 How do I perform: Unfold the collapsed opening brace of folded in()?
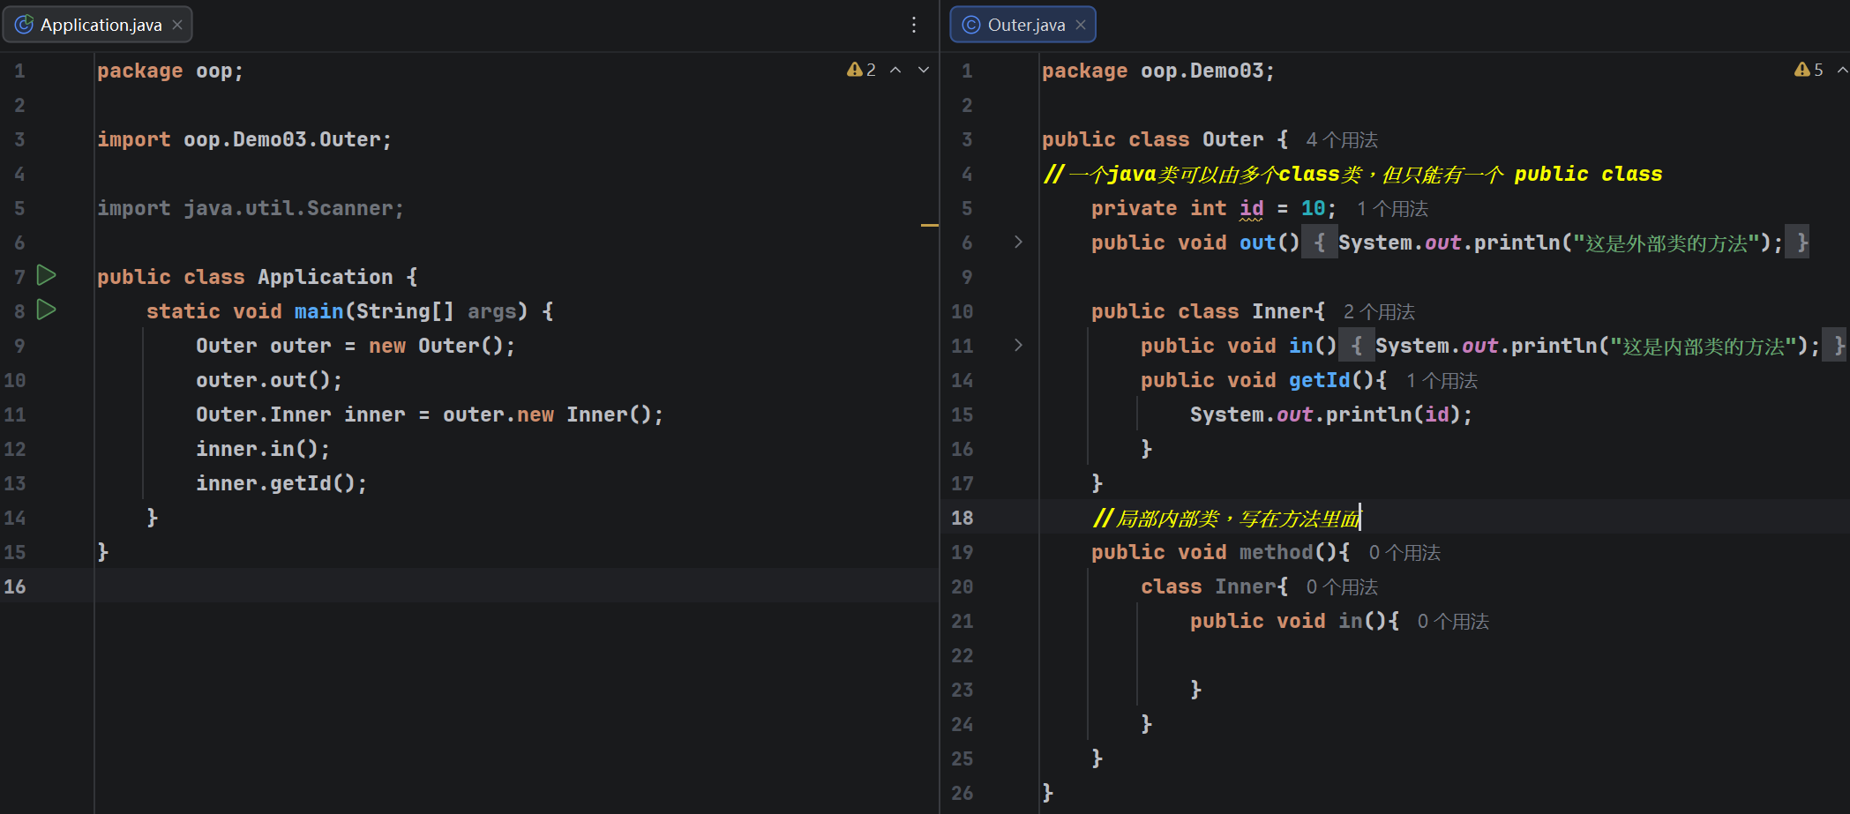pos(1356,346)
